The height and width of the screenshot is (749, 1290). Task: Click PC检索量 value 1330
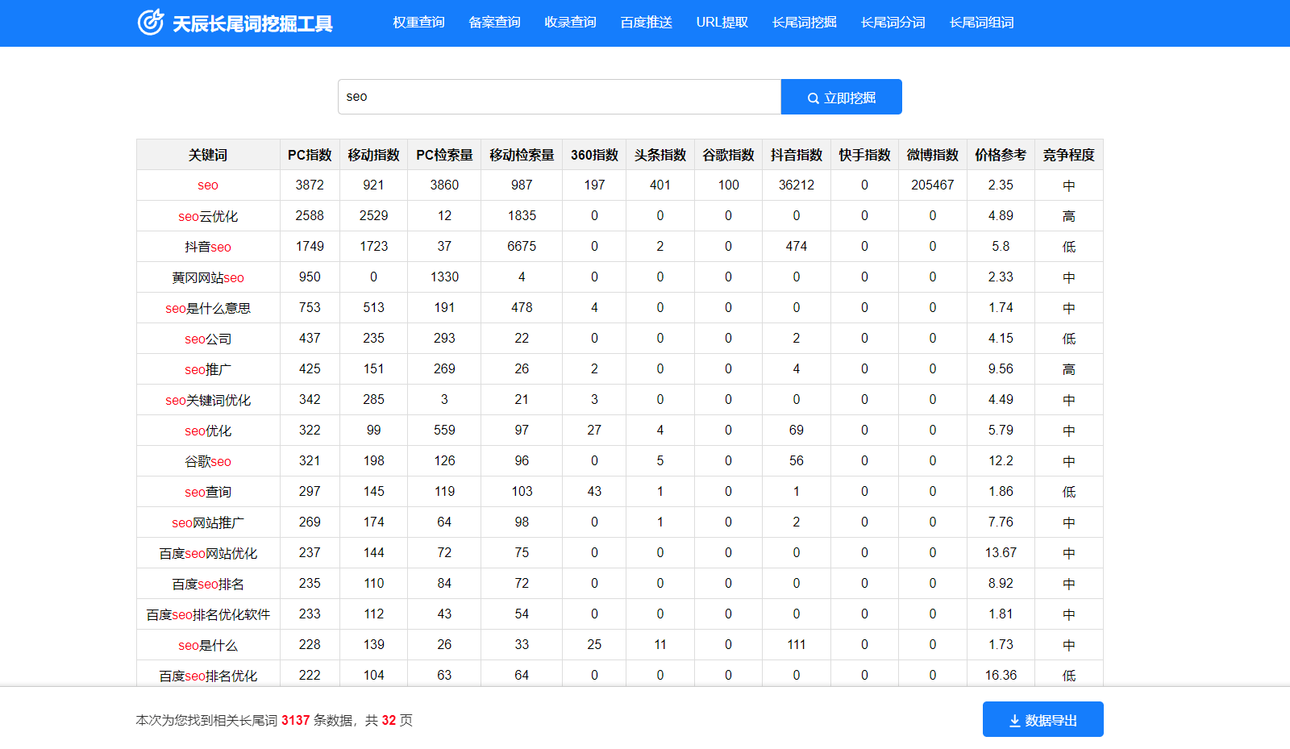coord(444,277)
